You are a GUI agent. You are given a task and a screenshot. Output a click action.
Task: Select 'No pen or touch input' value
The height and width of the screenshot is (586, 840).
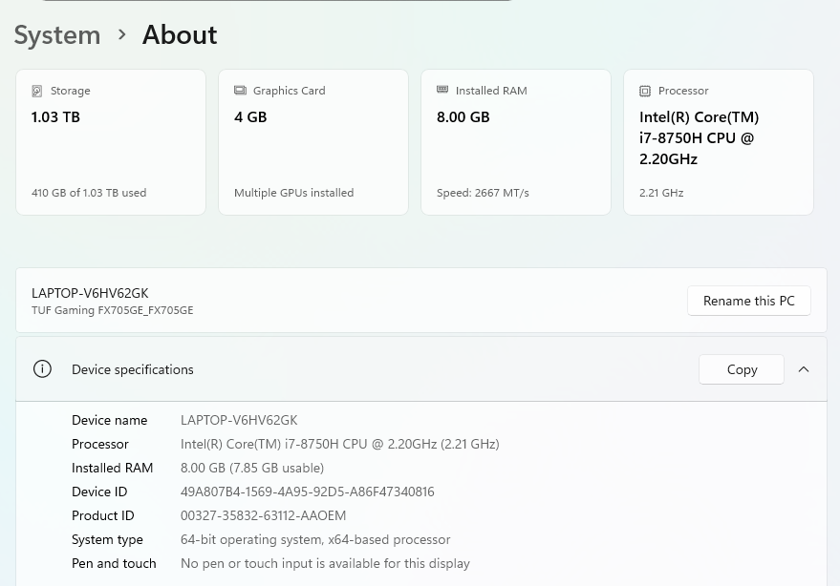tap(325, 563)
